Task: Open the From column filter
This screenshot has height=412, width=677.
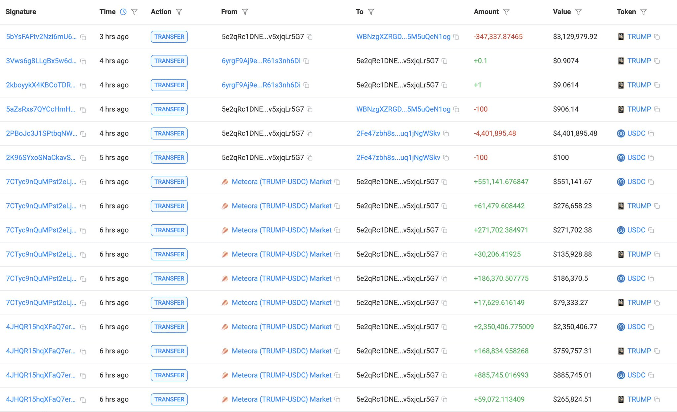Action: click(x=245, y=12)
